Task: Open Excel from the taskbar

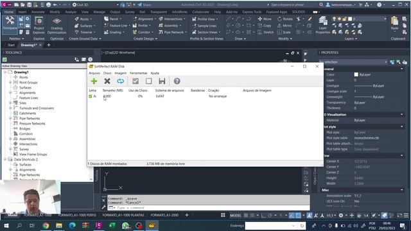Action: [x=112, y=225]
